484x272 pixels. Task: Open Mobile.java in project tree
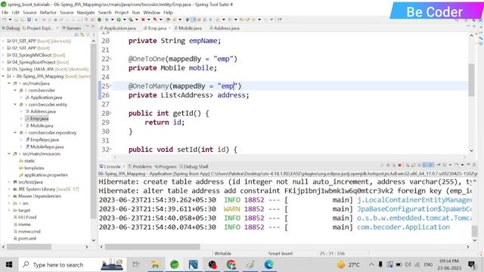click(x=42, y=125)
